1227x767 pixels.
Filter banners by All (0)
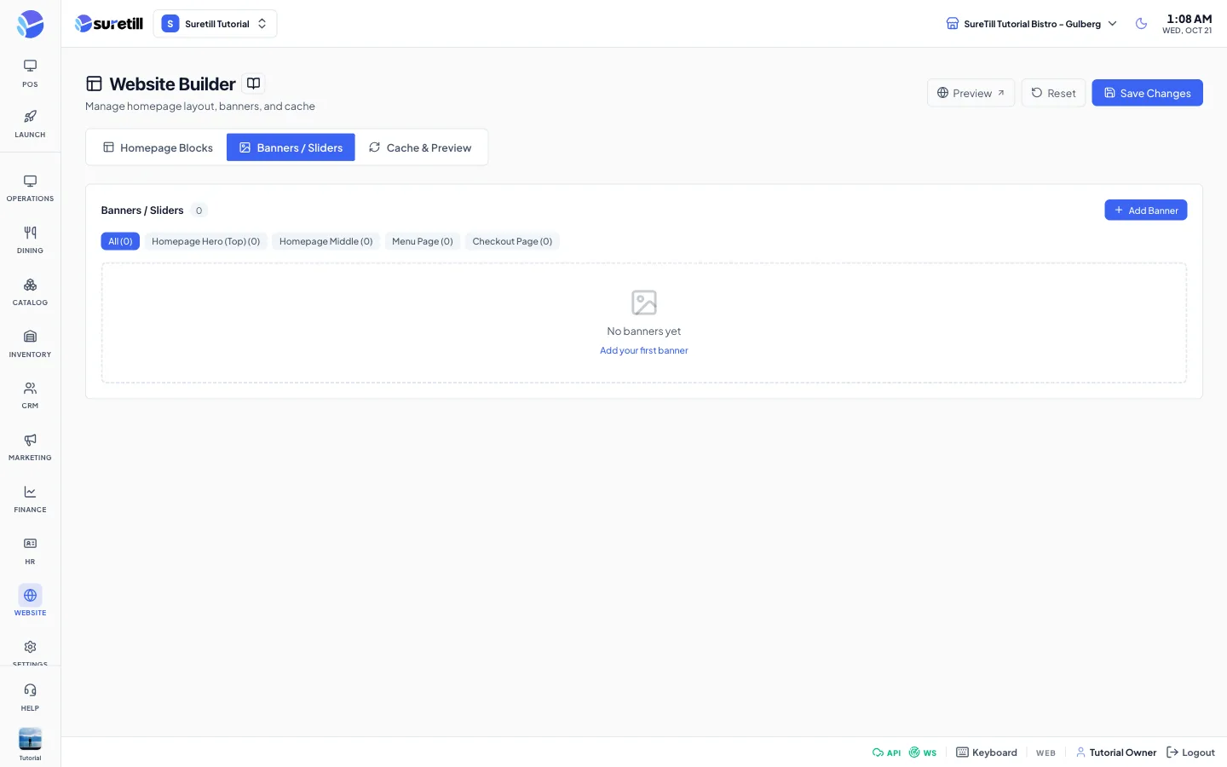(120, 241)
